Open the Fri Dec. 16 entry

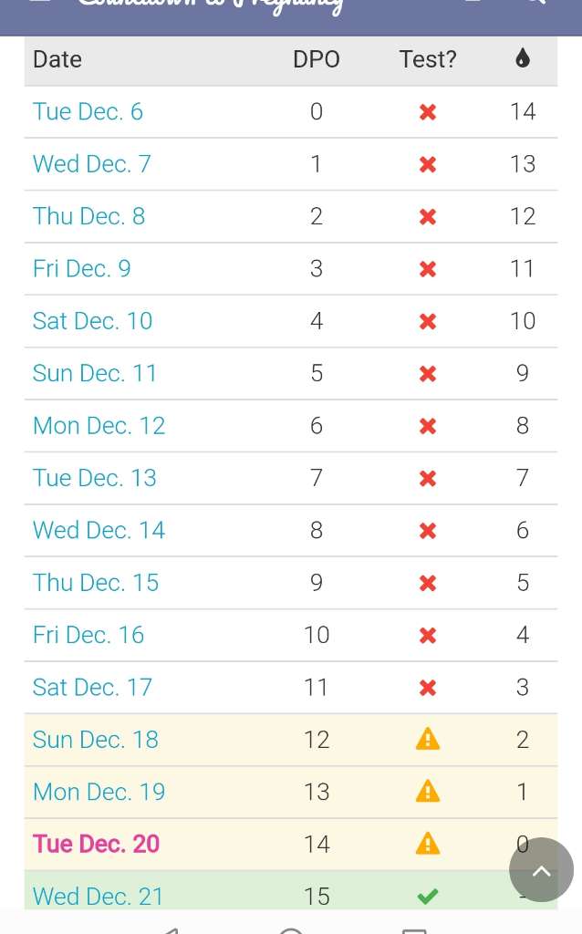coord(88,635)
